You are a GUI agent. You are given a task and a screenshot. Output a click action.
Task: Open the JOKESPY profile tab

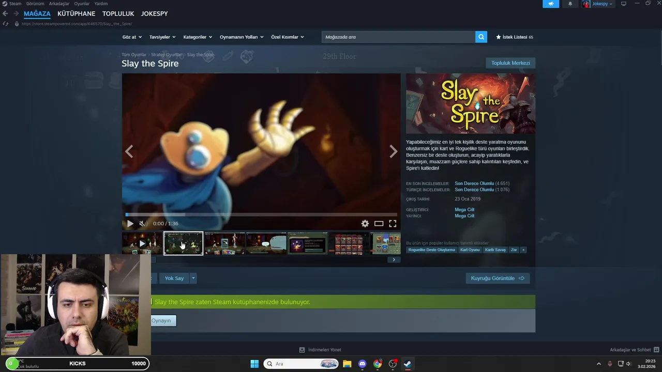[154, 13]
